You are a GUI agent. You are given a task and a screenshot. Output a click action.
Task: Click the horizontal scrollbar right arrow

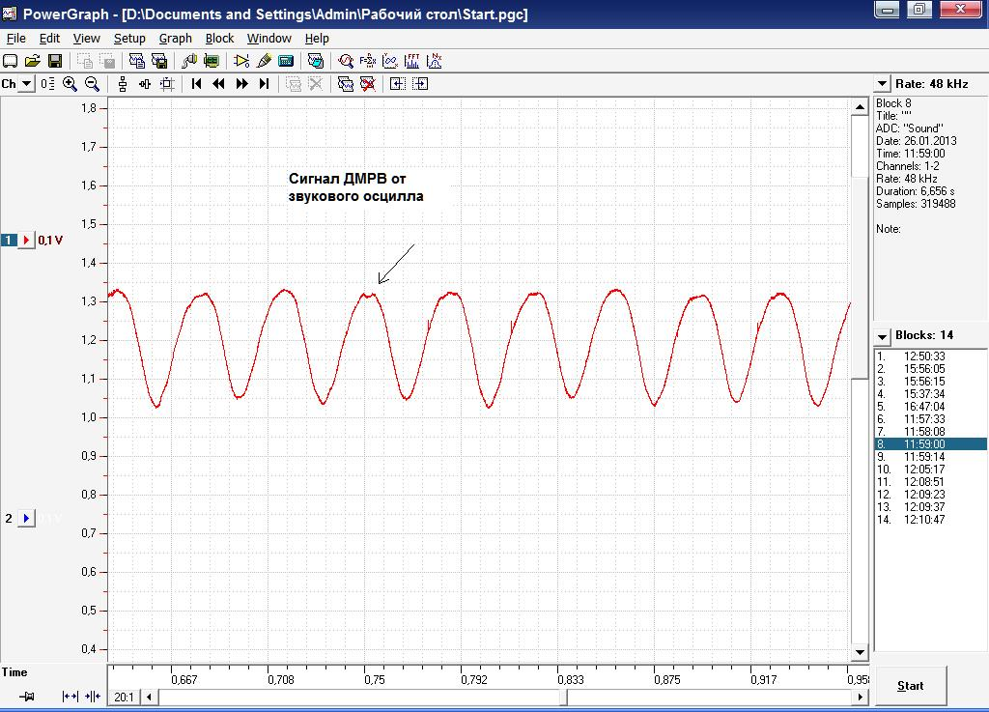(x=861, y=697)
